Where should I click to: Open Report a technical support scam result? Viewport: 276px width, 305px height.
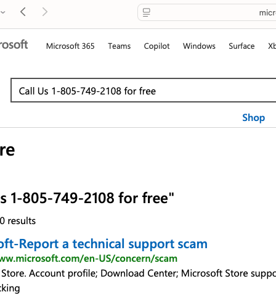103,244
